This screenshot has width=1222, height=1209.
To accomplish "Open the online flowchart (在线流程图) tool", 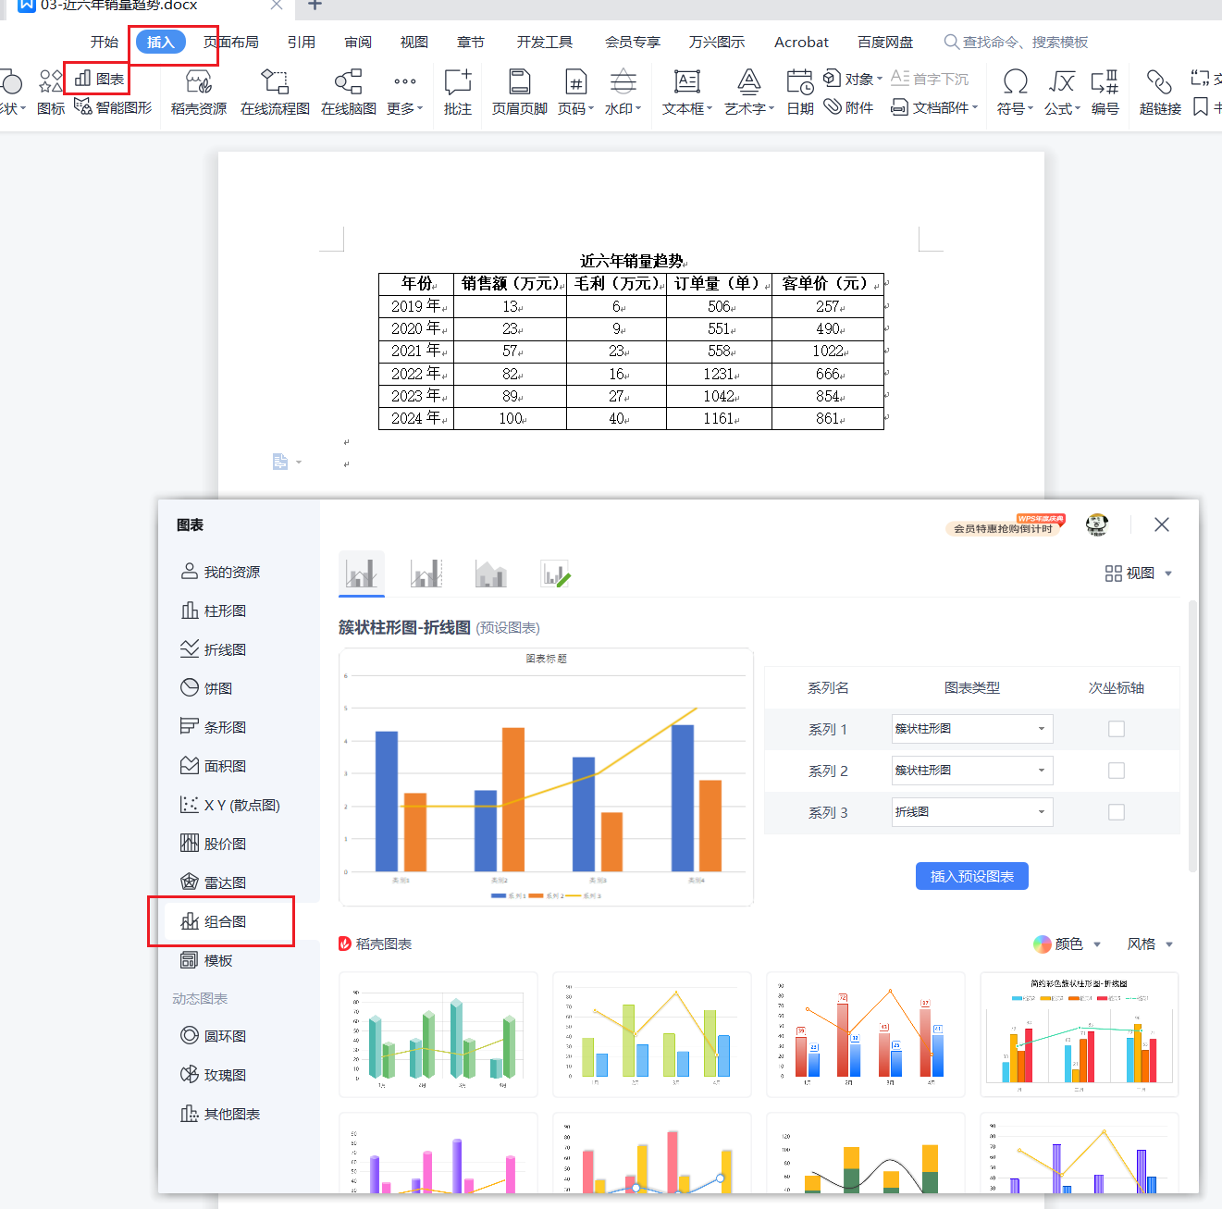I will coord(275,92).
